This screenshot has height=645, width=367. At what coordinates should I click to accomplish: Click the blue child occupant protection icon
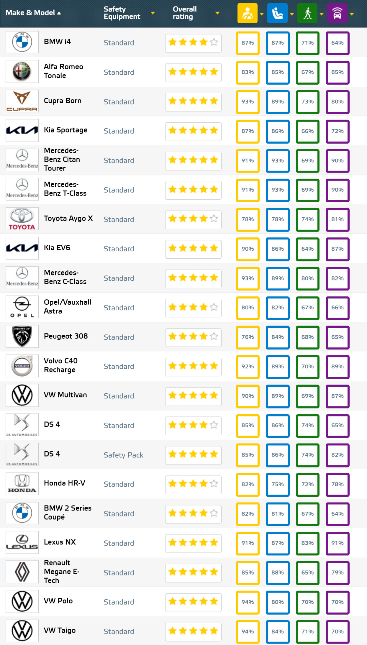click(x=277, y=13)
